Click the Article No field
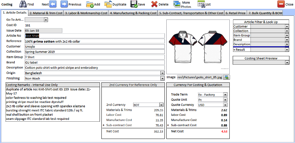The height and width of the screenshot is (143, 295). click(x=95, y=36)
